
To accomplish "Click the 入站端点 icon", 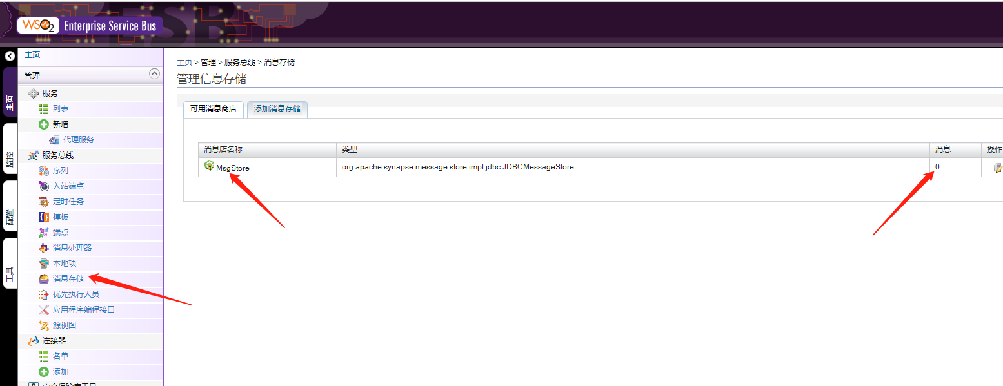I will coord(44,186).
